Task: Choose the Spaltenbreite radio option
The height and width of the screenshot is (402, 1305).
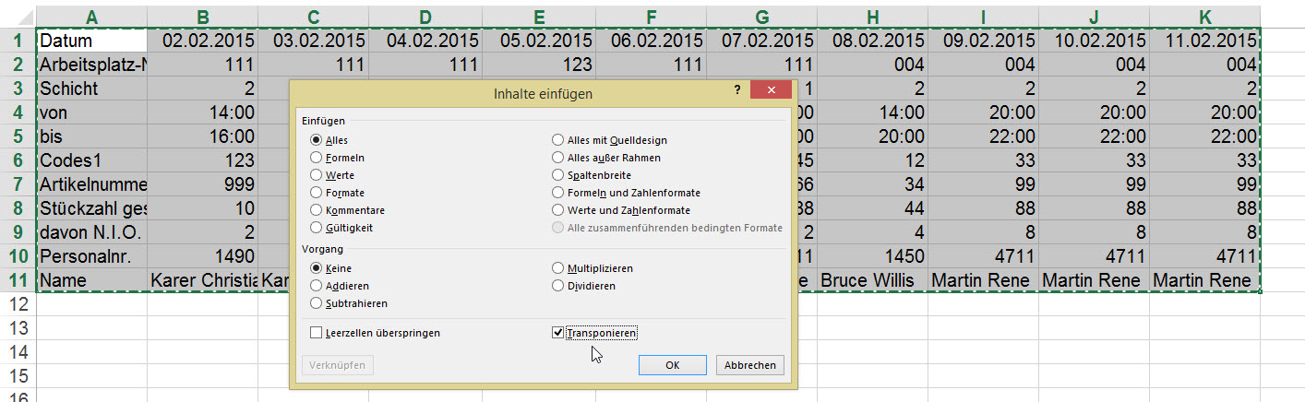Action: pos(557,175)
